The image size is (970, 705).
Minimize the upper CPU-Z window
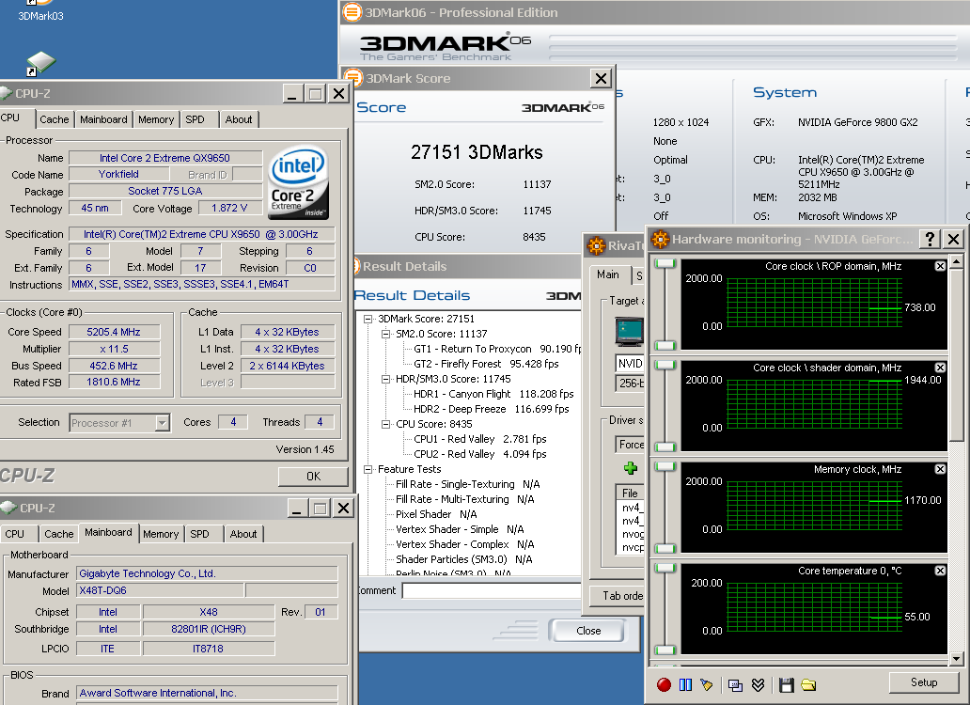(292, 94)
